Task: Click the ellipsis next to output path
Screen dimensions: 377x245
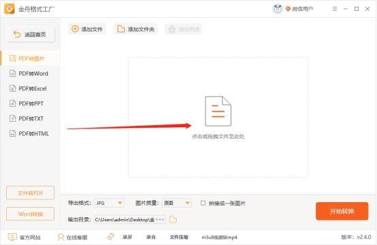Action: point(160,220)
